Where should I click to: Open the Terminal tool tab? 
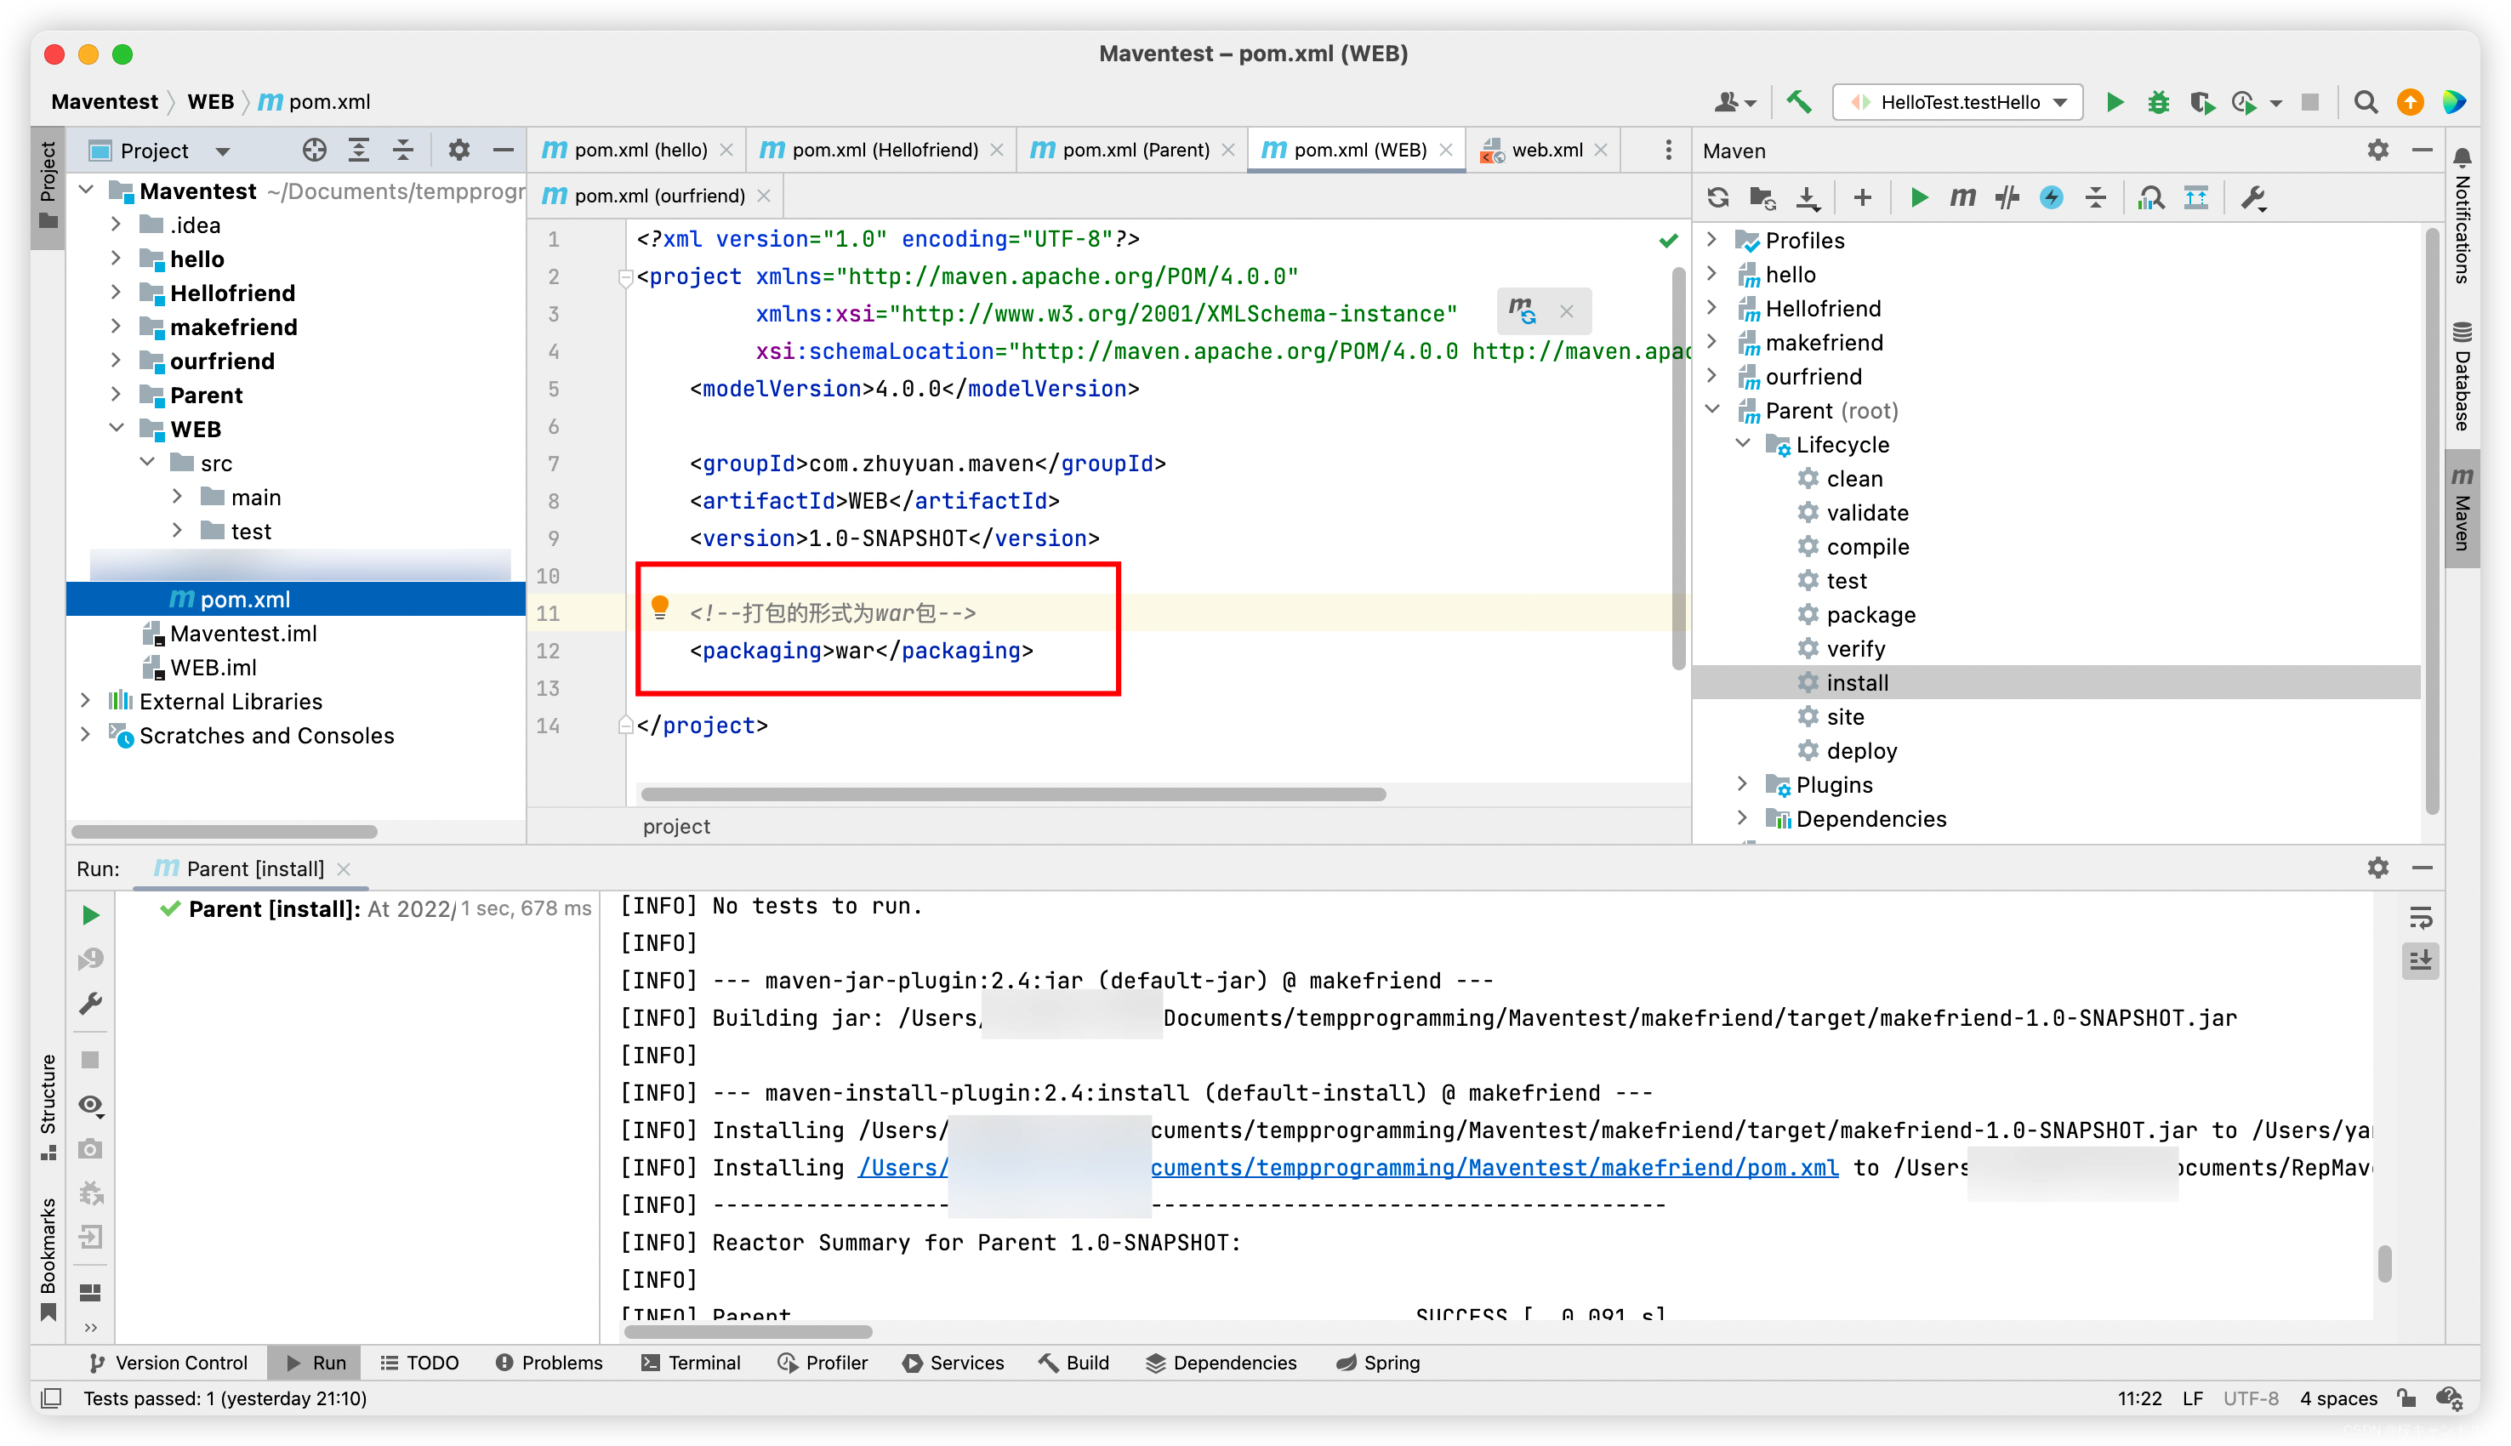pyautogui.click(x=690, y=1363)
